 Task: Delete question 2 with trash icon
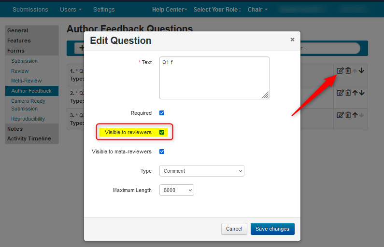[348, 93]
